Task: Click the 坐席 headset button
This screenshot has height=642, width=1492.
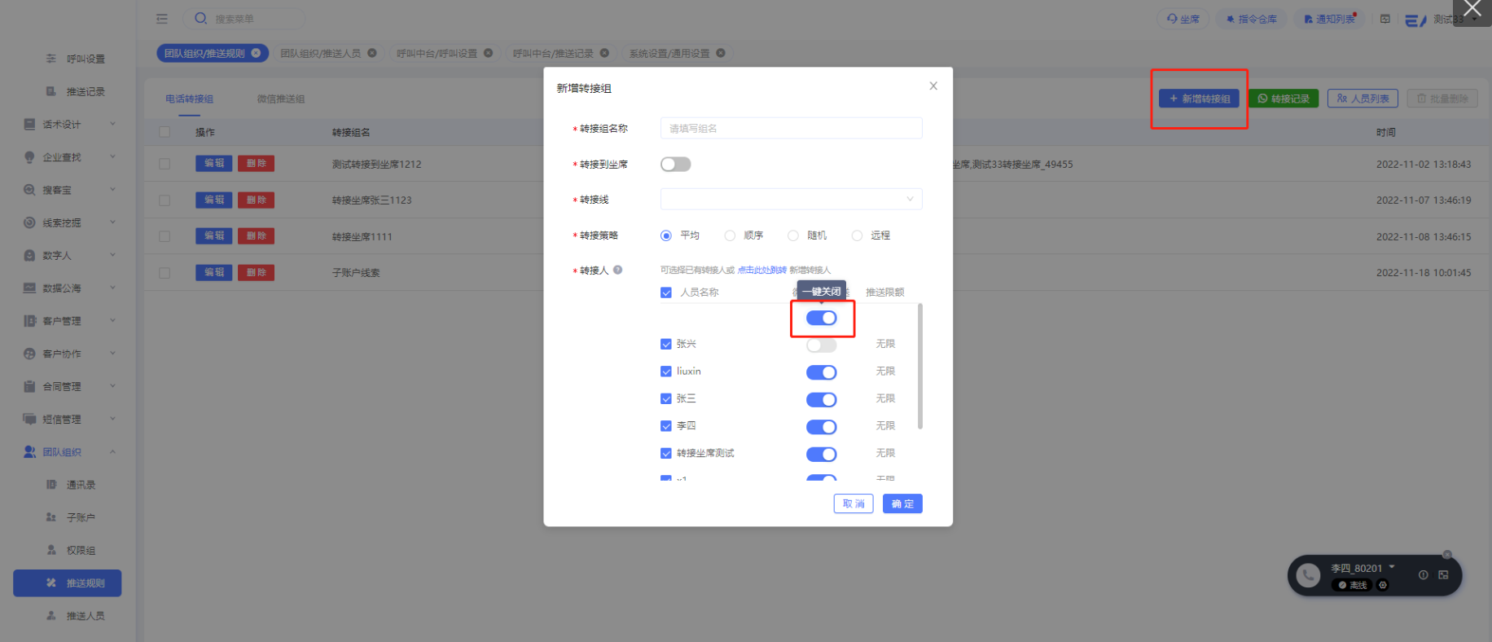Action: coord(1183,19)
